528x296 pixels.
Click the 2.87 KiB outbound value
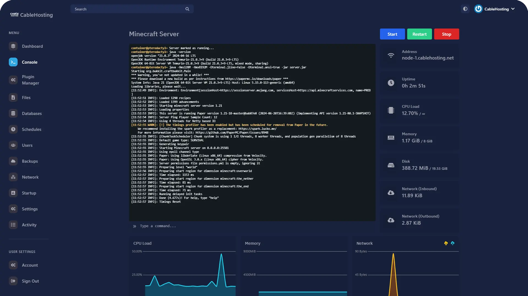coord(411,223)
